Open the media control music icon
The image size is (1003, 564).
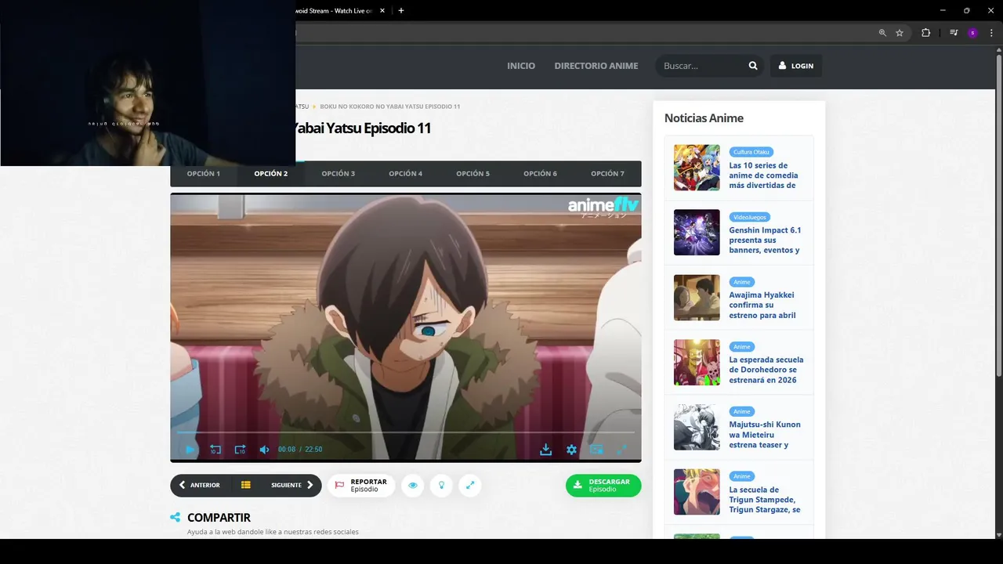click(954, 33)
